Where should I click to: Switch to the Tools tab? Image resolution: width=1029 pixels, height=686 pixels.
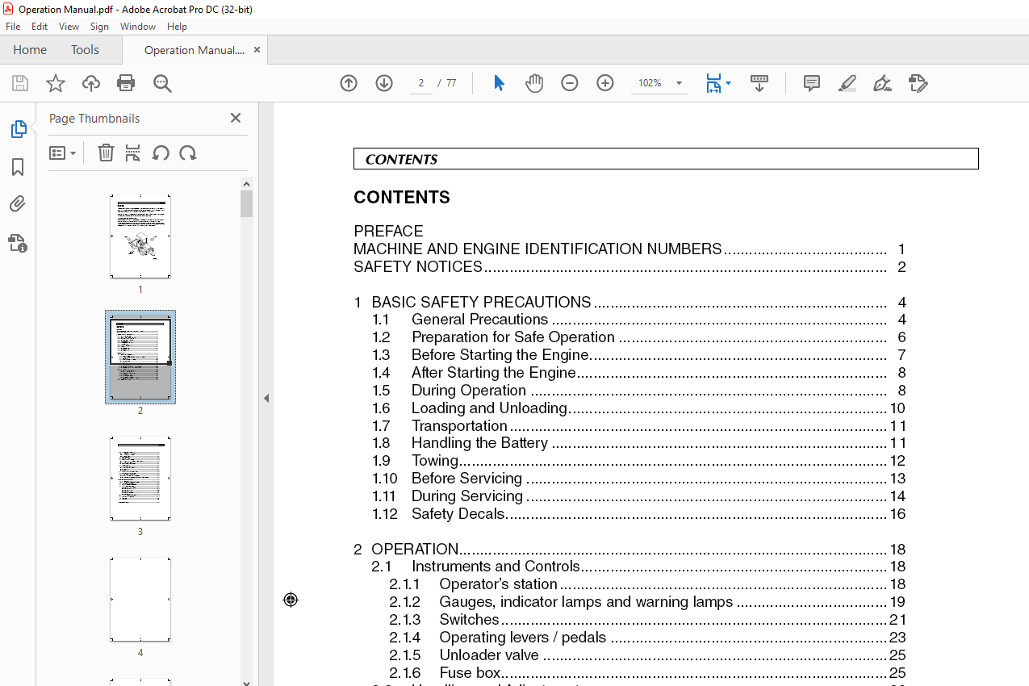(x=85, y=50)
